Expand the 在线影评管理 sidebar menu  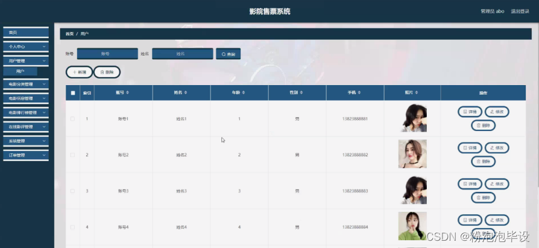point(26,127)
